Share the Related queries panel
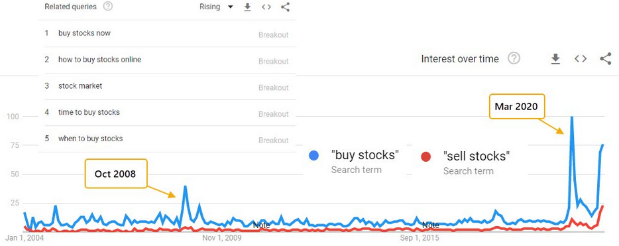The height and width of the screenshot is (246, 619). pos(286,7)
